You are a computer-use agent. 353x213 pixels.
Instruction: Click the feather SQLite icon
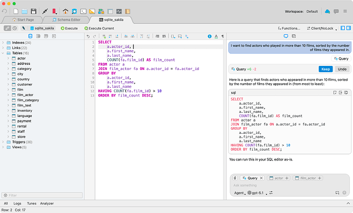coord(24,28)
